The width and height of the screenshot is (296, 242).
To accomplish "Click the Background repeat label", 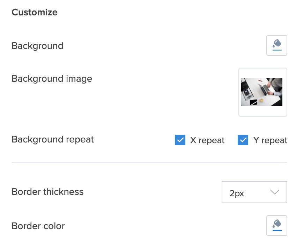I will (x=53, y=139).
